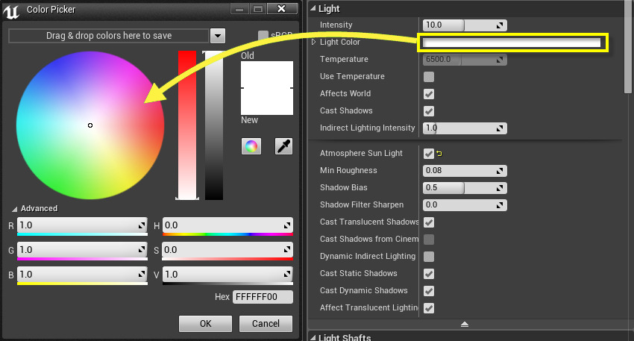Collapse the Advanced section
The image size is (634, 341).
(x=15, y=209)
